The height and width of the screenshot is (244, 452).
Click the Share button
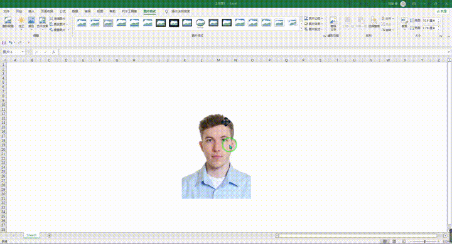pos(441,11)
